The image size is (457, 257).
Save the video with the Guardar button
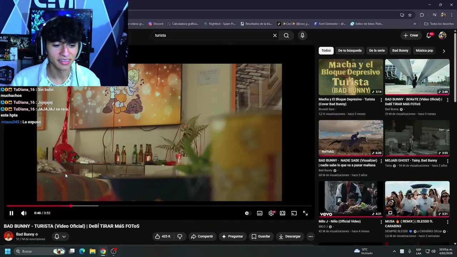click(x=261, y=236)
